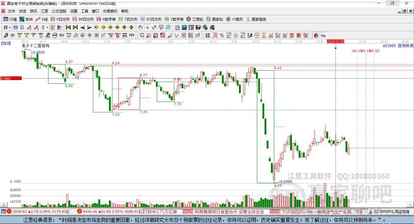Open the 六角形 hexagon tool
Screen dimensions: 414x224
(234, 19)
